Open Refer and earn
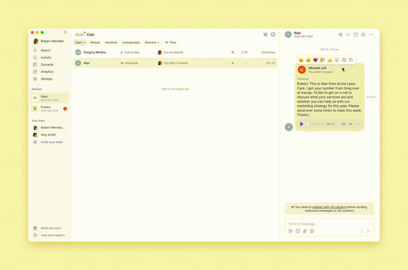Image resolution: width=408 pixels, height=270 pixels. click(x=49, y=228)
